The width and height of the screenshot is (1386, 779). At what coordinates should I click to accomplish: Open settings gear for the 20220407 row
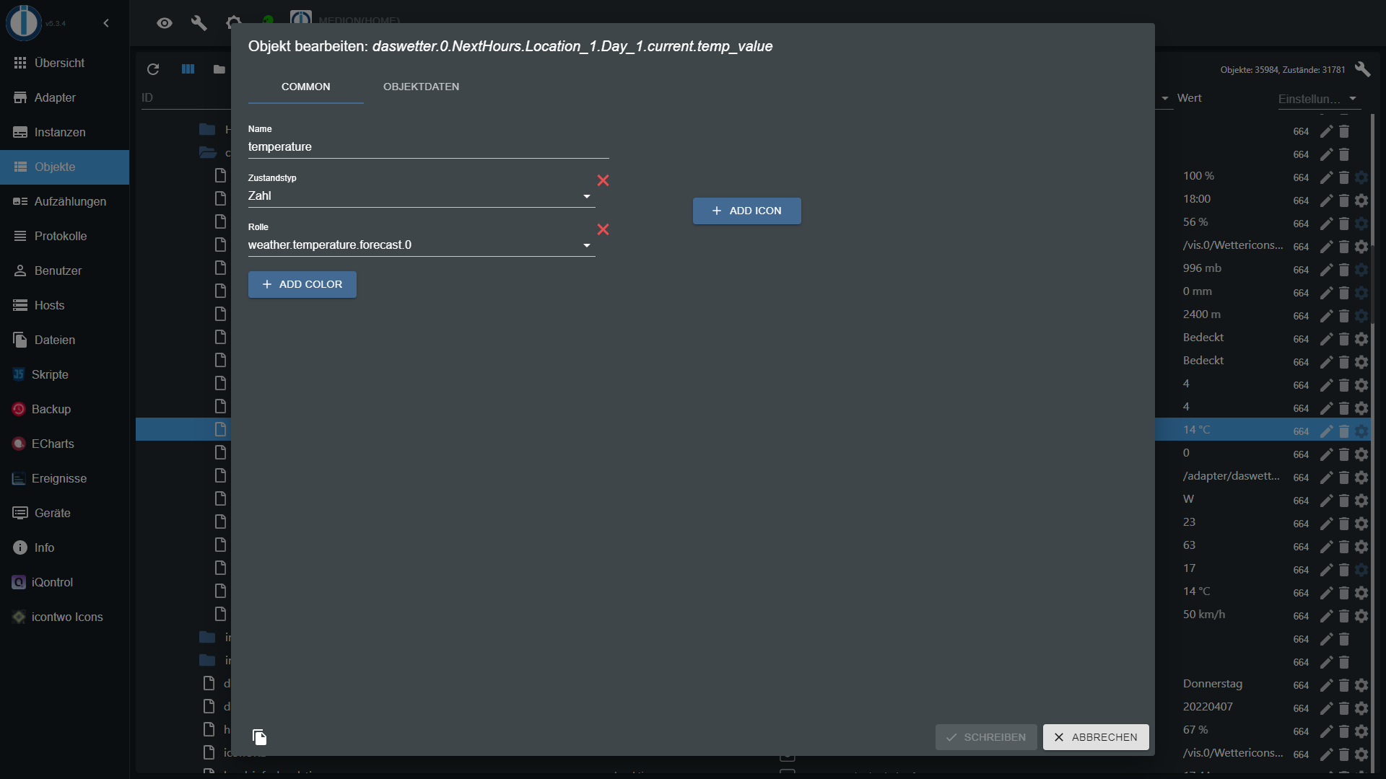click(1361, 708)
